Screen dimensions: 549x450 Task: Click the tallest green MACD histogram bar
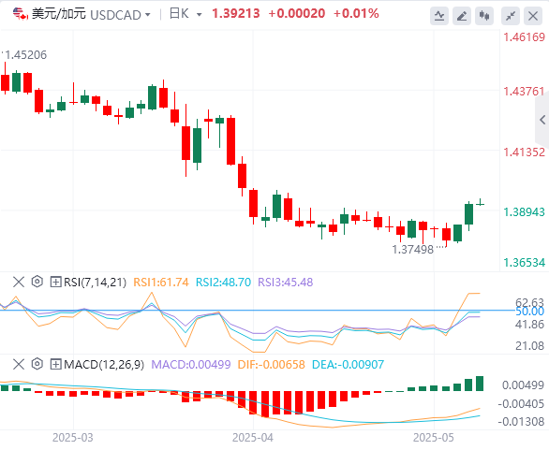pos(480,384)
